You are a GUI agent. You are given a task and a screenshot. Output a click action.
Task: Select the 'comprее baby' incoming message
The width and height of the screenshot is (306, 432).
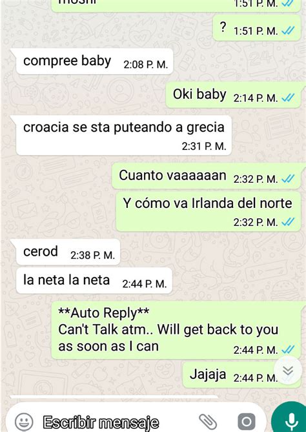94,61
